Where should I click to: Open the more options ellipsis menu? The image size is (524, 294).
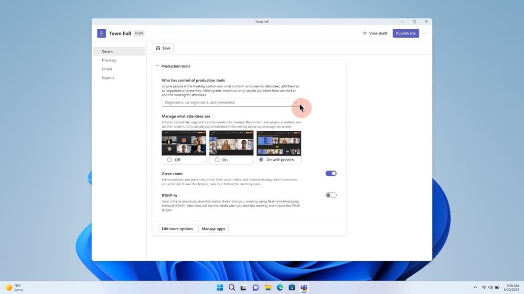click(424, 33)
